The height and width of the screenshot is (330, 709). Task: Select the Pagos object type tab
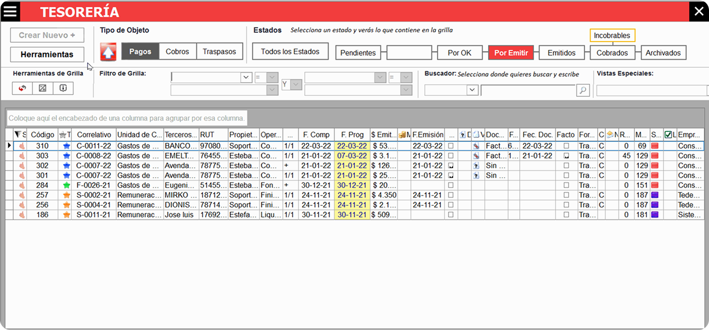coord(140,51)
